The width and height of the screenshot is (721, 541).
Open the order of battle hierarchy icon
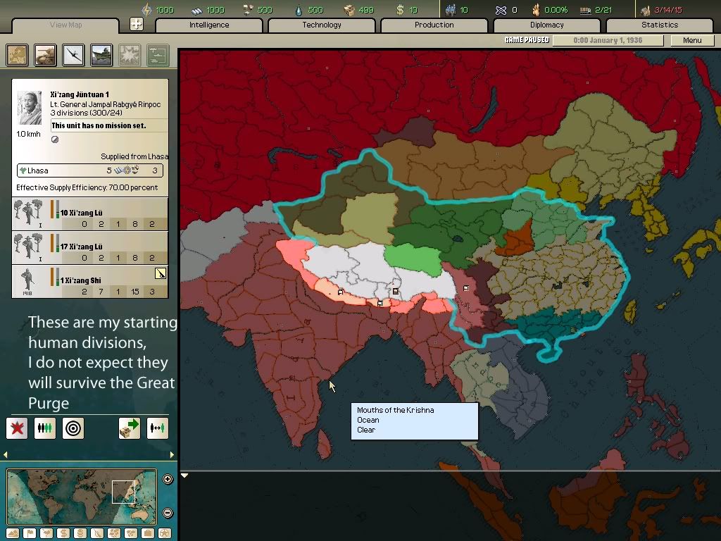pyautogui.click(x=158, y=55)
